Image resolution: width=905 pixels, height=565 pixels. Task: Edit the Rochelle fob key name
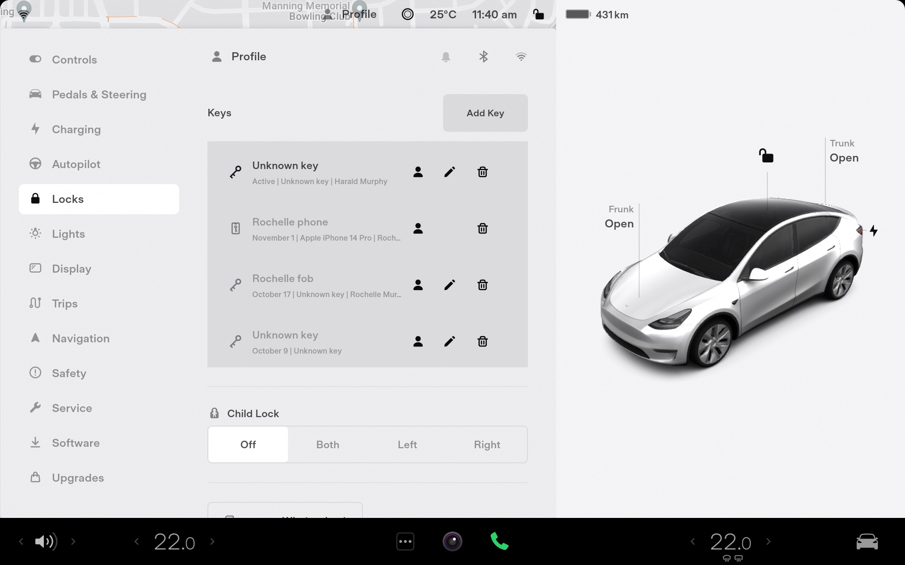(449, 285)
